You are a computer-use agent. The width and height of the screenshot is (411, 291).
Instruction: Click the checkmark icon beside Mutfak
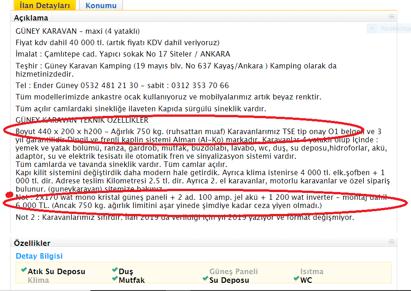coord(115,279)
